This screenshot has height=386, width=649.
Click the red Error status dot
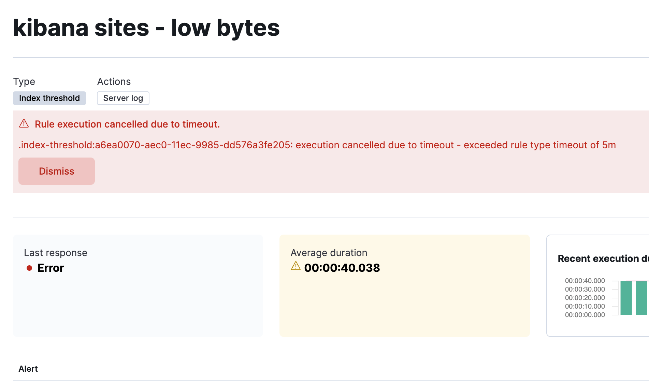point(29,268)
